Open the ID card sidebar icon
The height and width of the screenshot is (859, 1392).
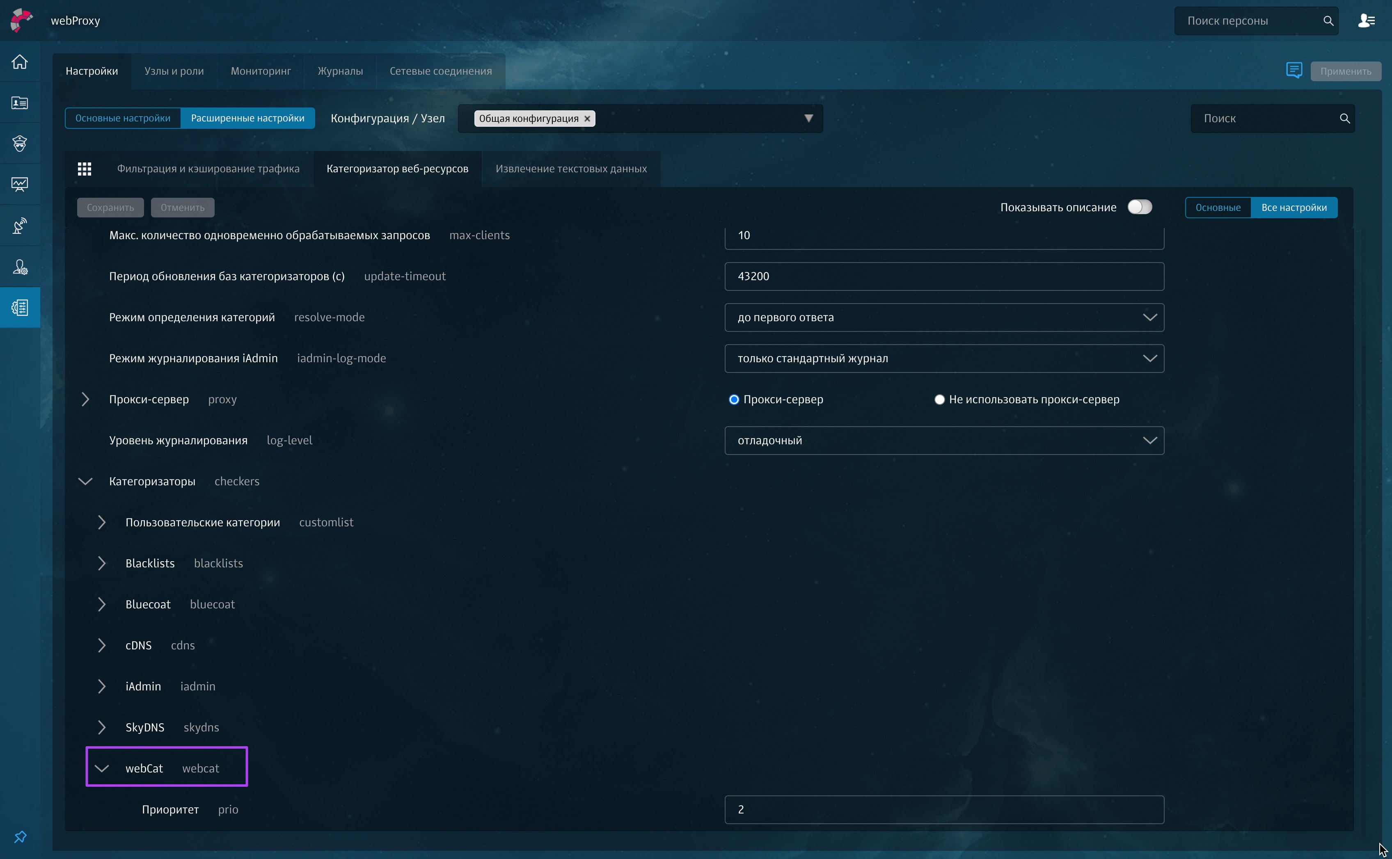[x=20, y=103]
